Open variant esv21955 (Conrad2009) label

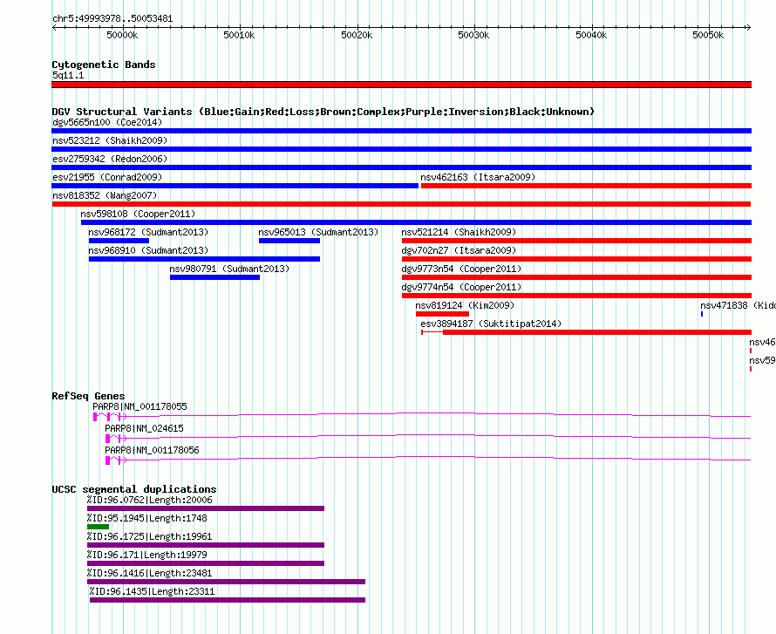pyautogui.click(x=107, y=177)
